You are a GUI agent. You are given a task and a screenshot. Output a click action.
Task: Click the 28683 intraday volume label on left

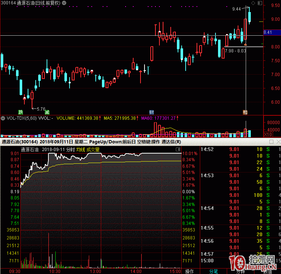pyautogui.click(x=13, y=238)
